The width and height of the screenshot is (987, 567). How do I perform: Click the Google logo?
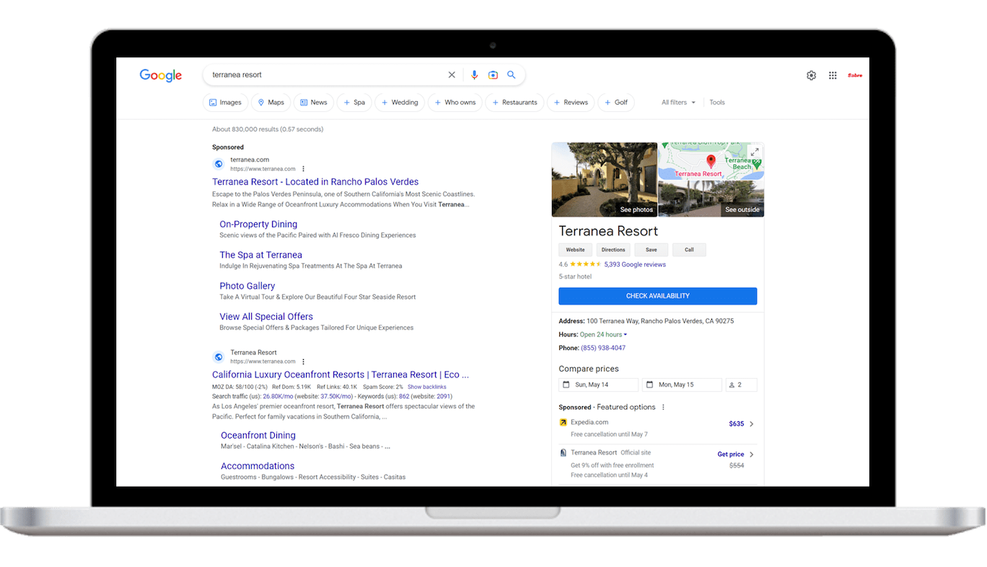coord(161,75)
